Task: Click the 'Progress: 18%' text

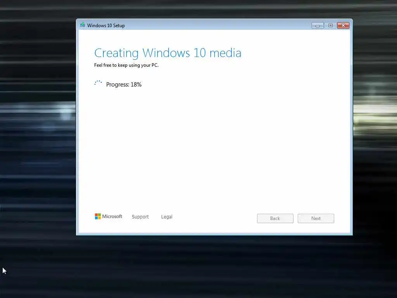Action: click(x=124, y=85)
